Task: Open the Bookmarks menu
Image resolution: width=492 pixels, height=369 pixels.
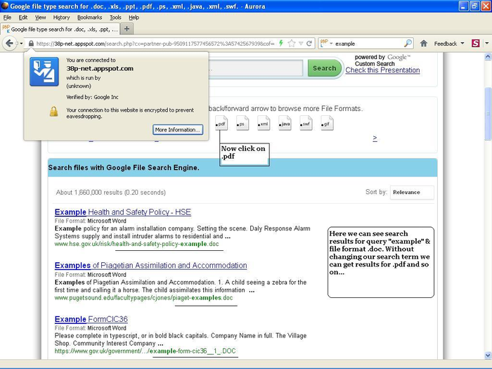Action: coord(89,18)
